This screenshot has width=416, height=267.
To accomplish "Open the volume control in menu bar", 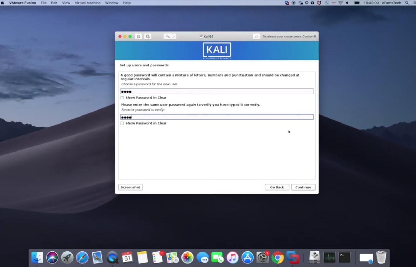I will coord(347,3).
